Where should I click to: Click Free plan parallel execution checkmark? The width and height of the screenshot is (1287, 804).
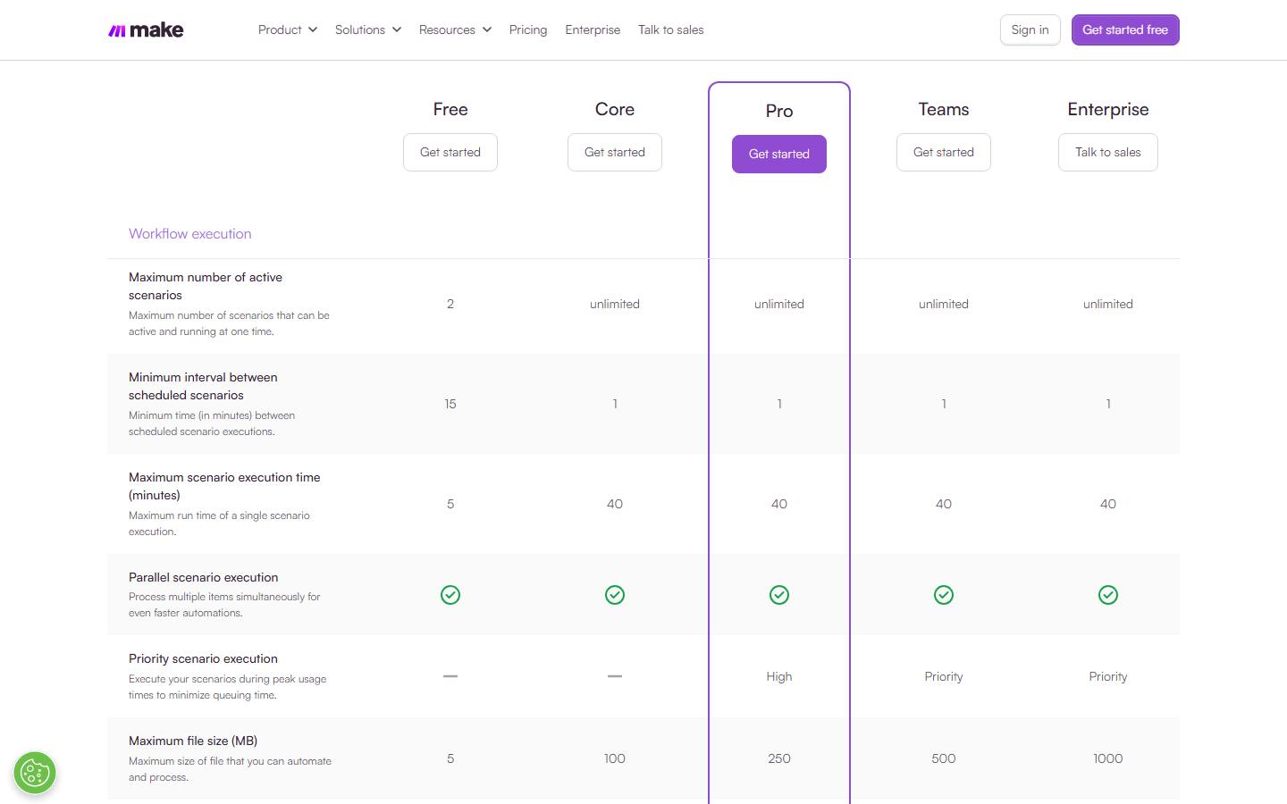(x=450, y=595)
